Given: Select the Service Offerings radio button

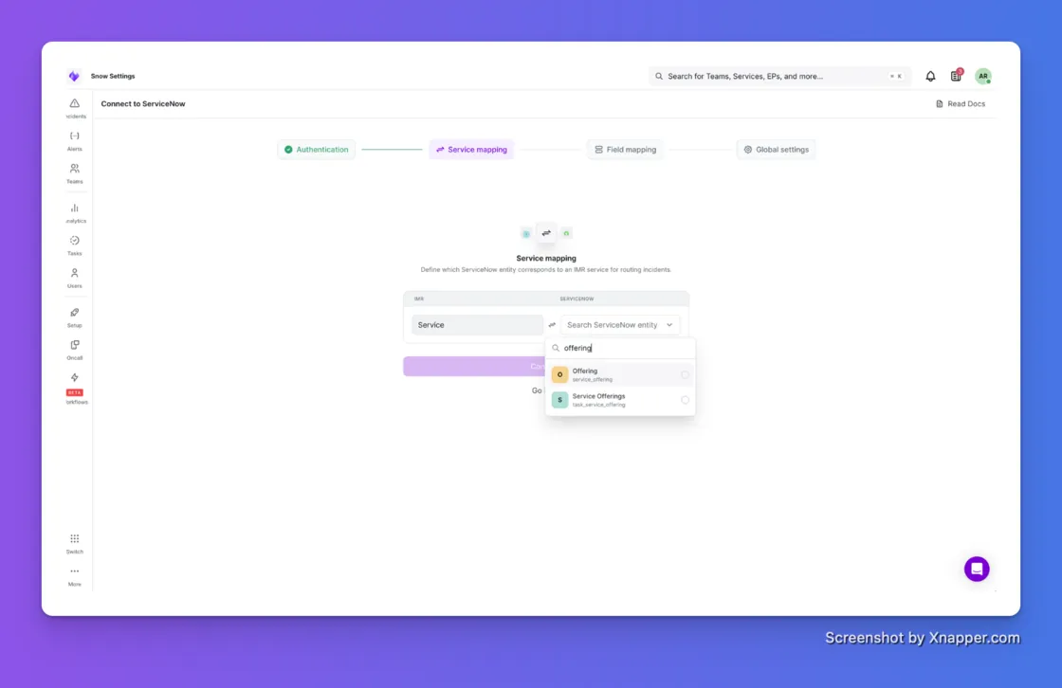Looking at the screenshot, I should pos(685,400).
